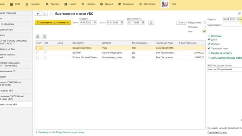Click the 9 000,00 amount cell

[x=192, y=57]
